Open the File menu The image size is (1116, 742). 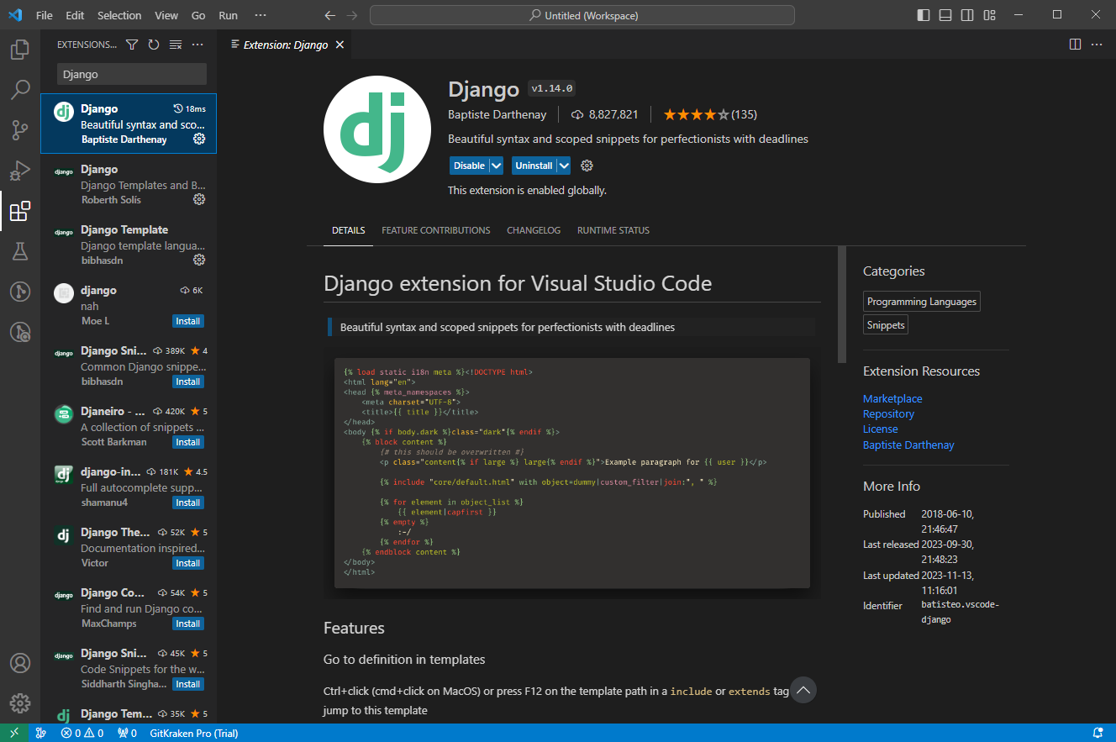(x=45, y=15)
